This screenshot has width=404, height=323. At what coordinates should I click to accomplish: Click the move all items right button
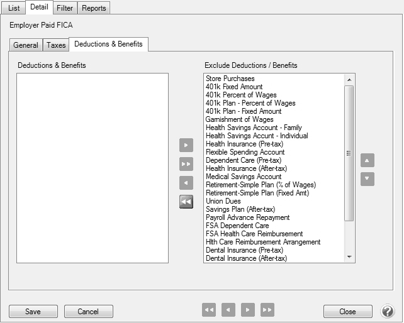point(186,164)
